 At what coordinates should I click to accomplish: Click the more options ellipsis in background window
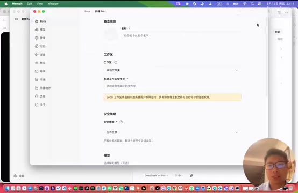[x=287, y=12]
